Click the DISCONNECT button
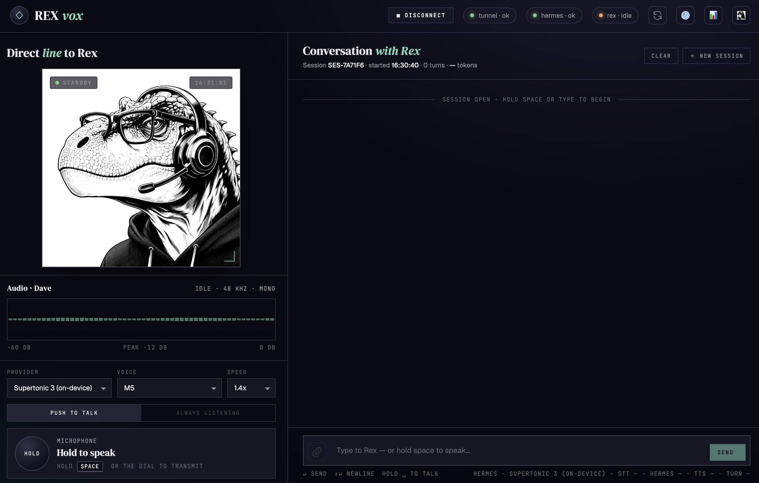The height and width of the screenshot is (483, 759). [x=421, y=15]
